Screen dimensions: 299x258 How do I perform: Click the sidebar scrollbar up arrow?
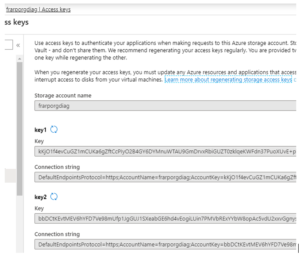pos(19,58)
